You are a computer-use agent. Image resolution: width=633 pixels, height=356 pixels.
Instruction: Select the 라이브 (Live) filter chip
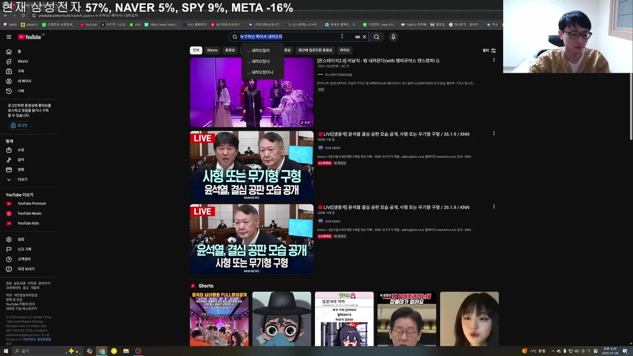coord(345,50)
